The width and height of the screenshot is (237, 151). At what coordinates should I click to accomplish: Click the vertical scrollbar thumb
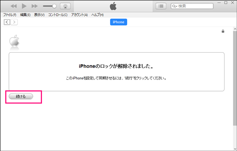coord(235,78)
